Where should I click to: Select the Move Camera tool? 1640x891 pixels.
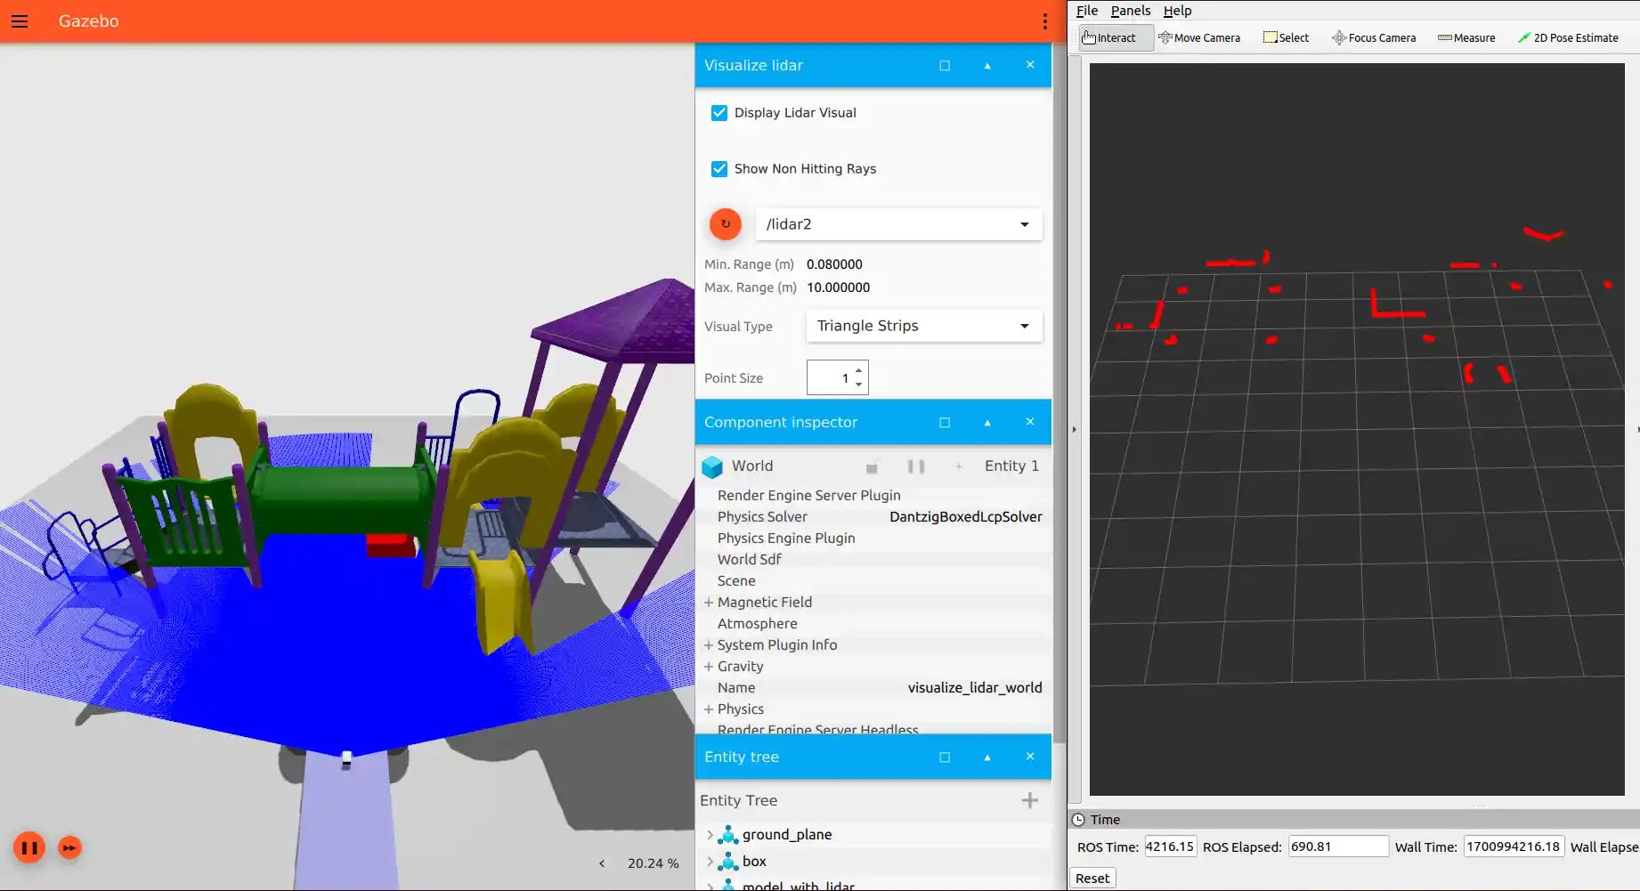1199,37
